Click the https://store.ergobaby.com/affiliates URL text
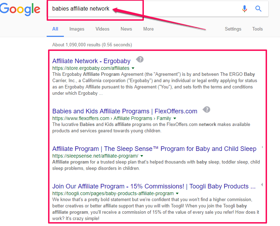 point(91,68)
